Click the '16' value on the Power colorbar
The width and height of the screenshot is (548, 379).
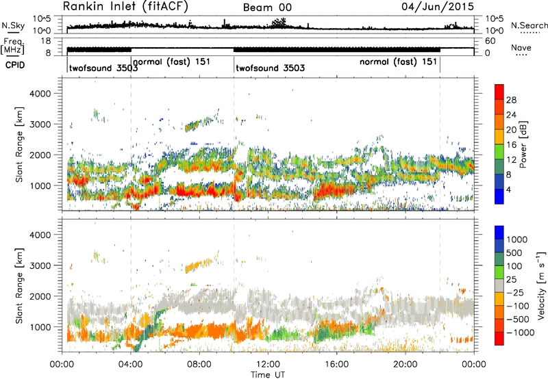(511, 145)
